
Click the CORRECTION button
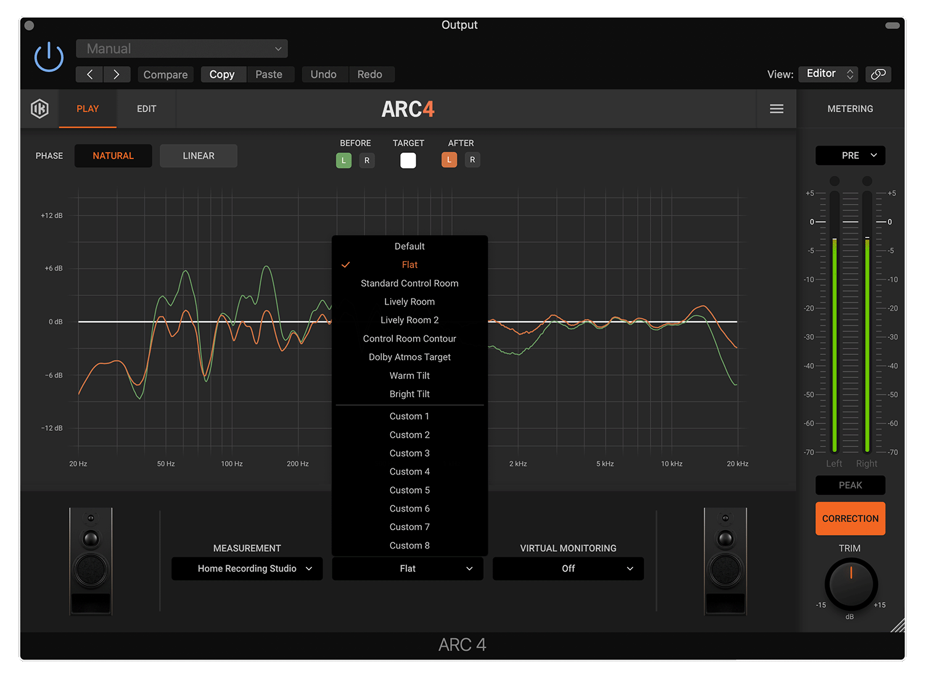tap(850, 518)
